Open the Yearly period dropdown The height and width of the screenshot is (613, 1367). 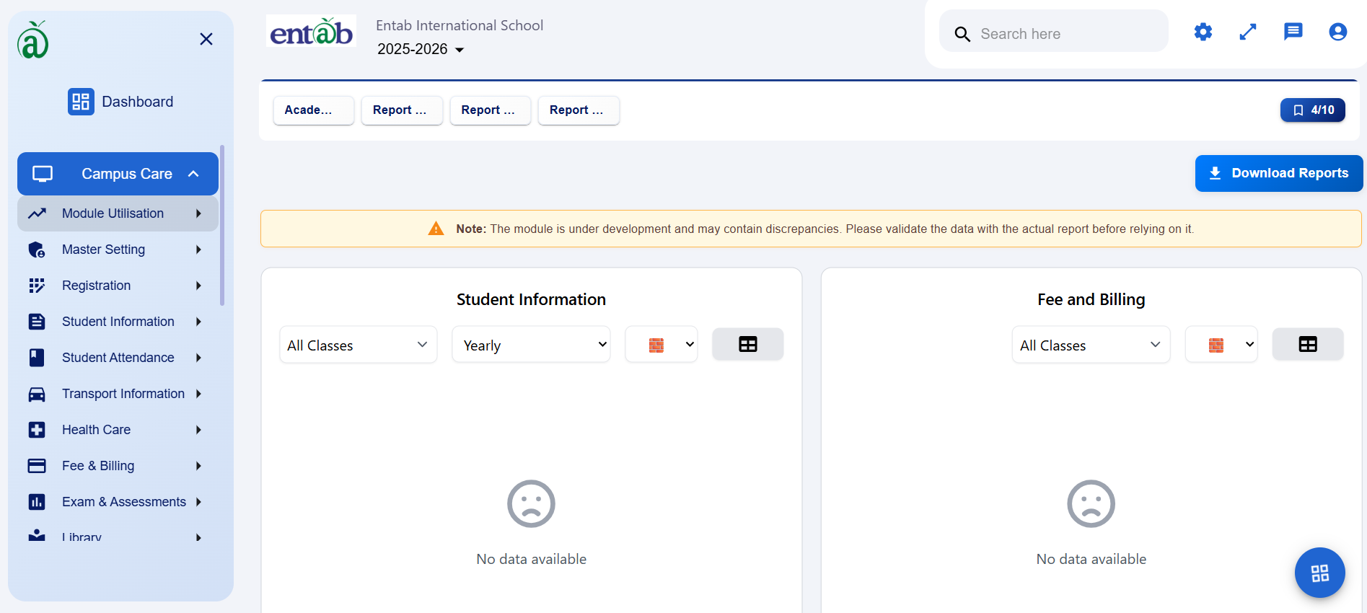click(531, 345)
